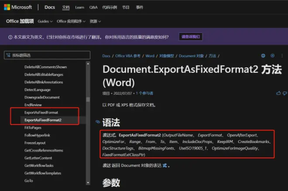
Task: Select ExportAsFixedFormat2 in sidebar
Action: pos(43,120)
